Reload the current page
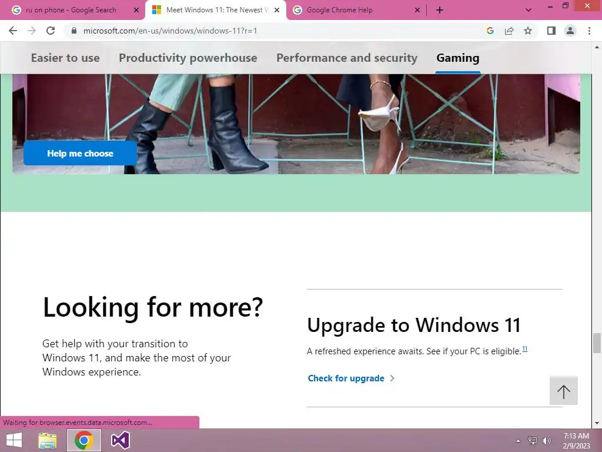602x452 pixels. [x=51, y=31]
